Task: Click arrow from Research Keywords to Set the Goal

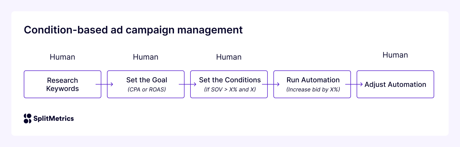Action: 104,84
